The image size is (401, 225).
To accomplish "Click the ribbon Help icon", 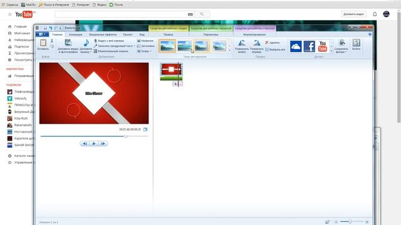I will point(370,34).
